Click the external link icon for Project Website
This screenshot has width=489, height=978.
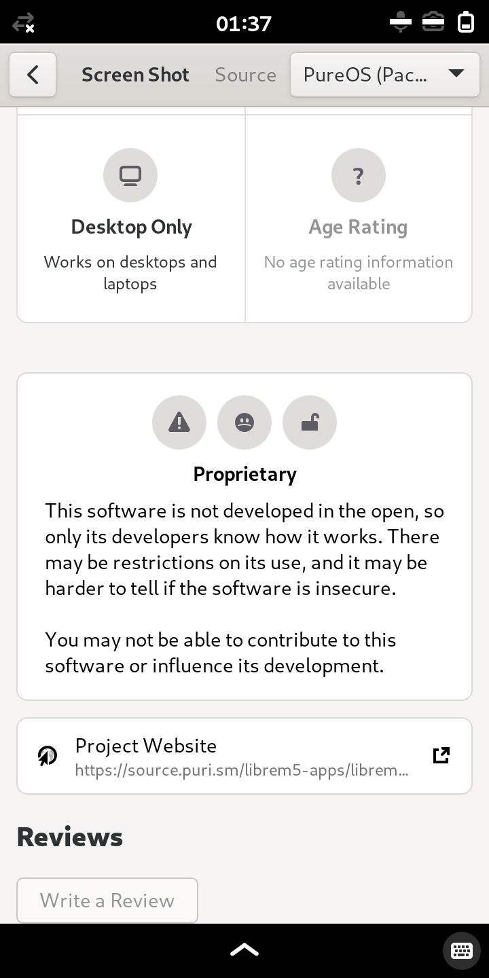441,755
